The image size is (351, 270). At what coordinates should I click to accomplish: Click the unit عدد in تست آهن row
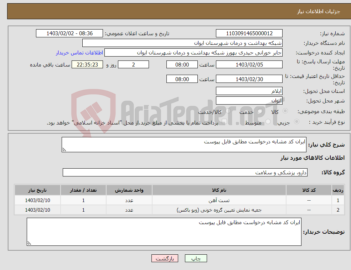pos(129,200)
